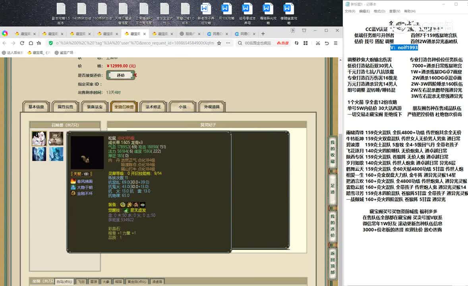The height and width of the screenshot is (286, 468).
Task: Open 雁塔异光攻略 WPS document
Action: (x=268, y=14)
